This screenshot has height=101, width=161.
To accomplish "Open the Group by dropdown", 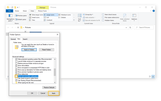I will click(x=88, y=14).
